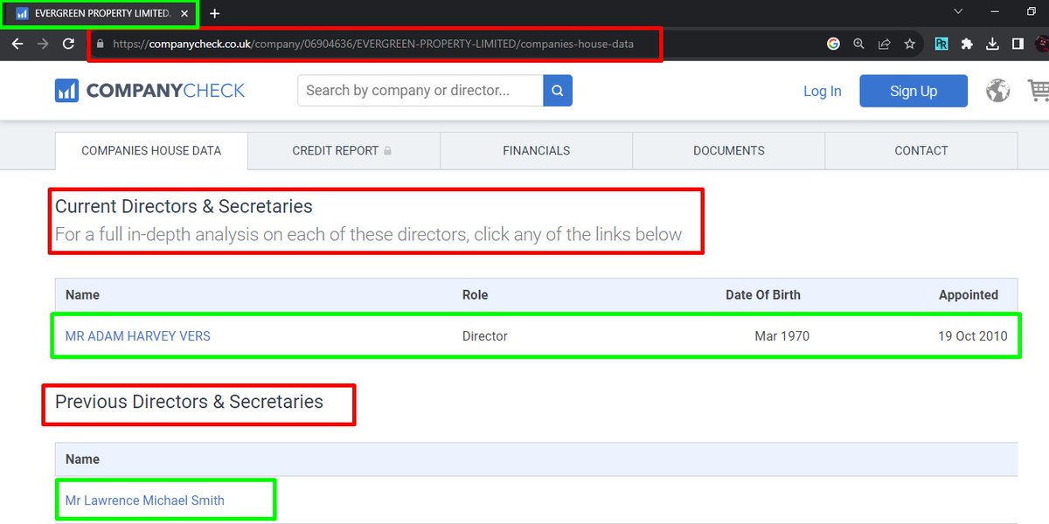Screen dimensions: 1049x524
Task: Click the Previous Directors & Secretaries heading
Action: coord(189,402)
